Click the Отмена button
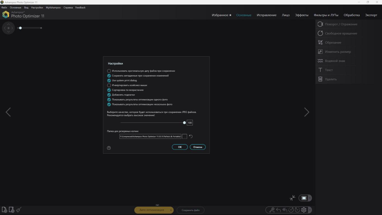The width and height of the screenshot is (382, 215). 198,147
